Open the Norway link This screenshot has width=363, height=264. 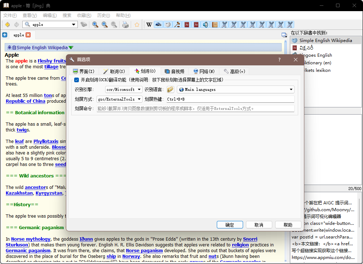point(131,256)
